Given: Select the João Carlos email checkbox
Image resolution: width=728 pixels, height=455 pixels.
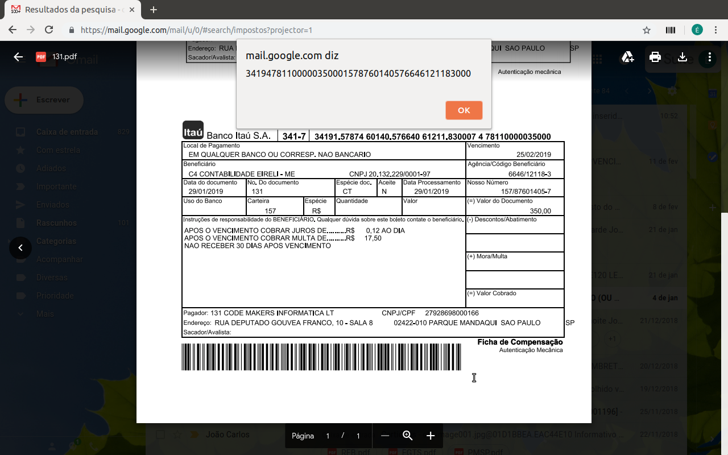Looking at the screenshot, I should (x=161, y=435).
